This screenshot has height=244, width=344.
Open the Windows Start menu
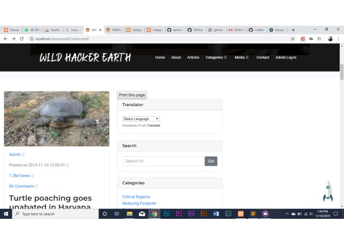pos(6,214)
